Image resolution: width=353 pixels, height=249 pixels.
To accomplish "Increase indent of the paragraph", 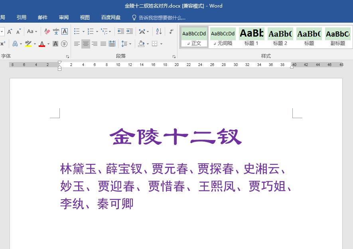I will 129,31.
